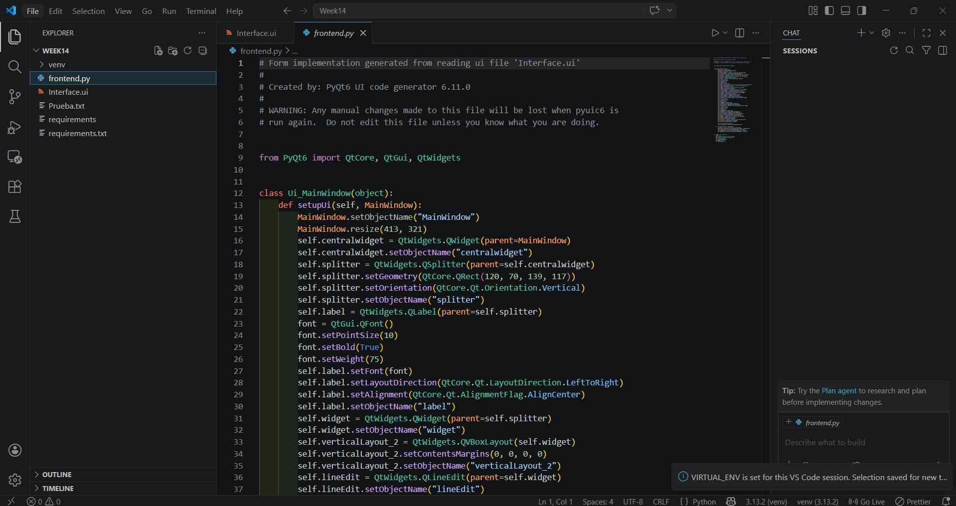The height and width of the screenshot is (506, 956).
Task: Search chat sessions
Action: click(910, 50)
